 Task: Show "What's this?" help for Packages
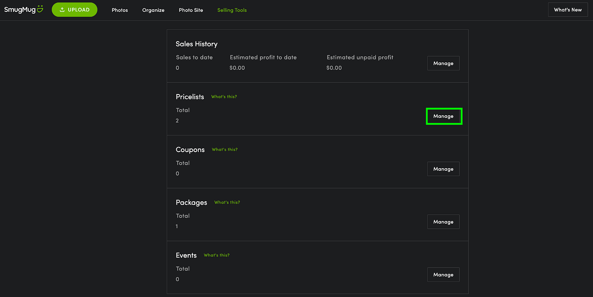tap(227, 203)
